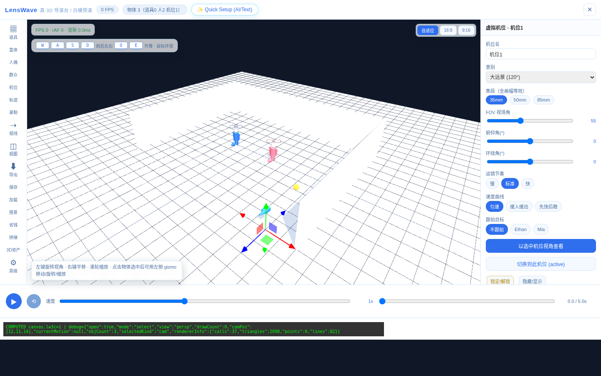Screen dimensions: 601x376
Task: Set follow target to Ethan
Action: click(x=520, y=229)
